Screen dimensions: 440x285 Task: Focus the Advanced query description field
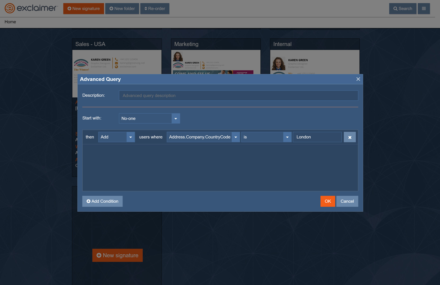(x=239, y=96)
